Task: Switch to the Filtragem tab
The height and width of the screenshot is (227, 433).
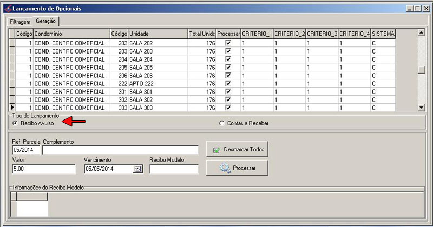Action: 20,22
